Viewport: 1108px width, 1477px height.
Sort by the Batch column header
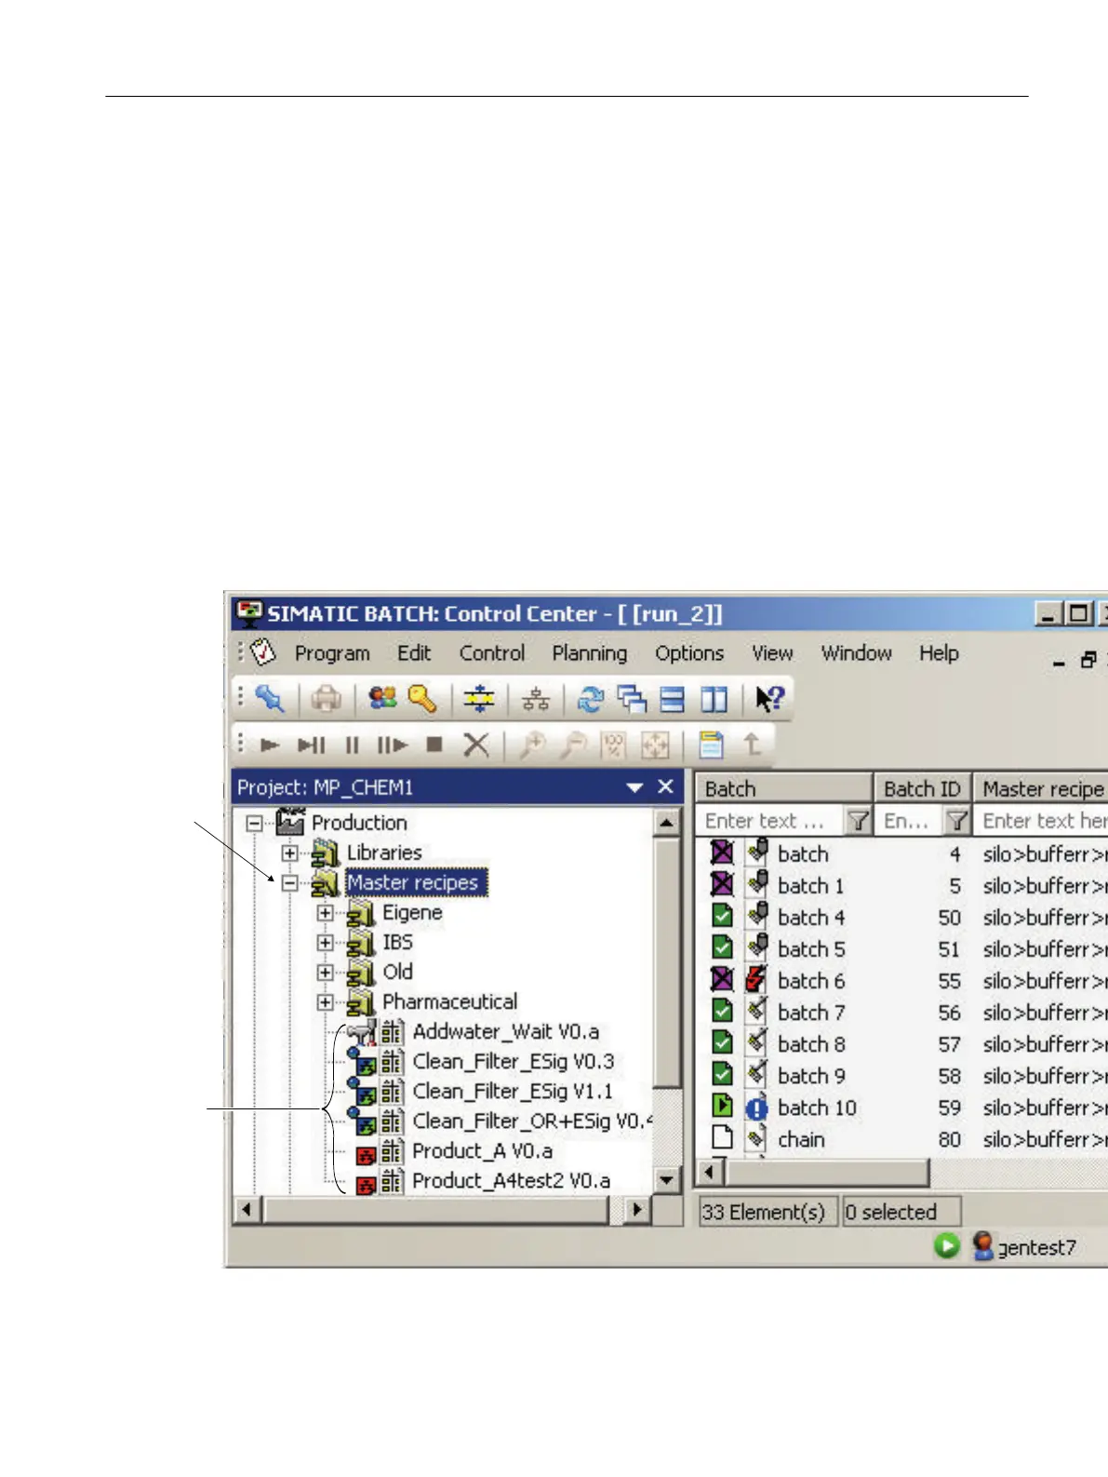pos(783,788)
